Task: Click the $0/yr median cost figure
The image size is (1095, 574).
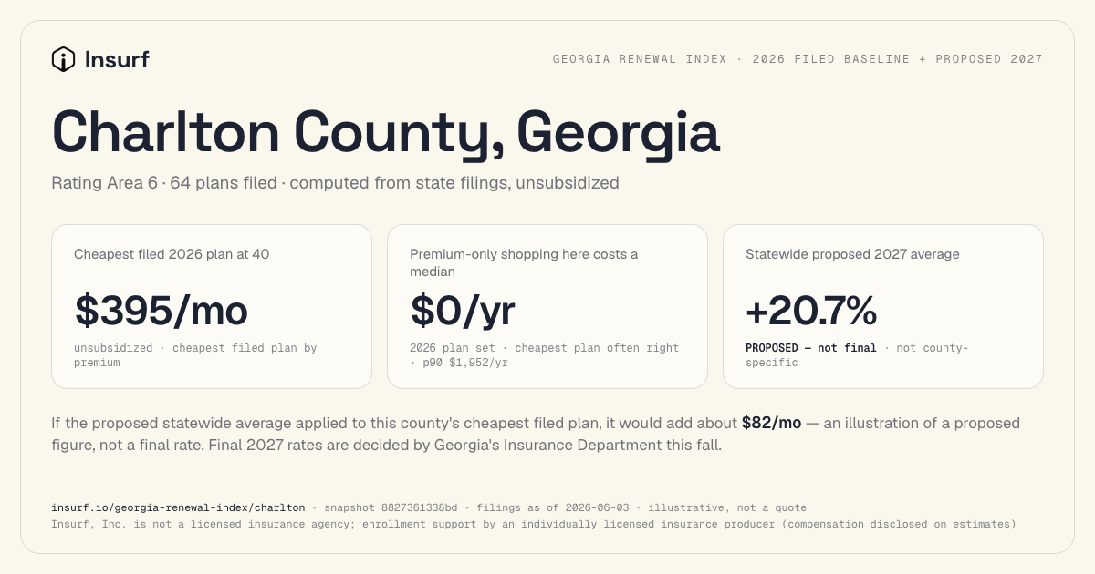Action: (x=463, y=311)
